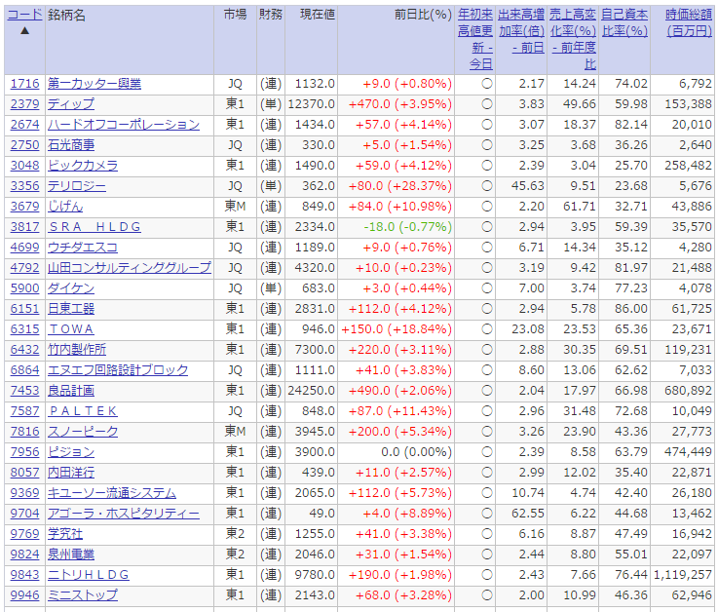Image resolution: width=718 pixels, height=612 pixels.
Task: Open ハードオフコーポレーション company page
Action: tap(124, 125)
